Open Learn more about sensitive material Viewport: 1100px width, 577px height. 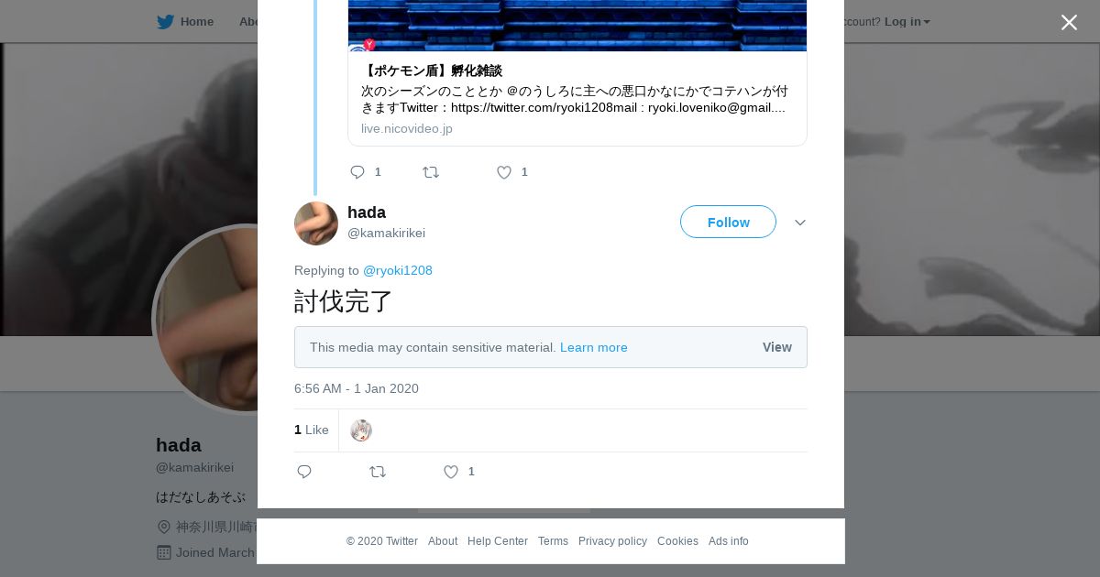point(594,347)
